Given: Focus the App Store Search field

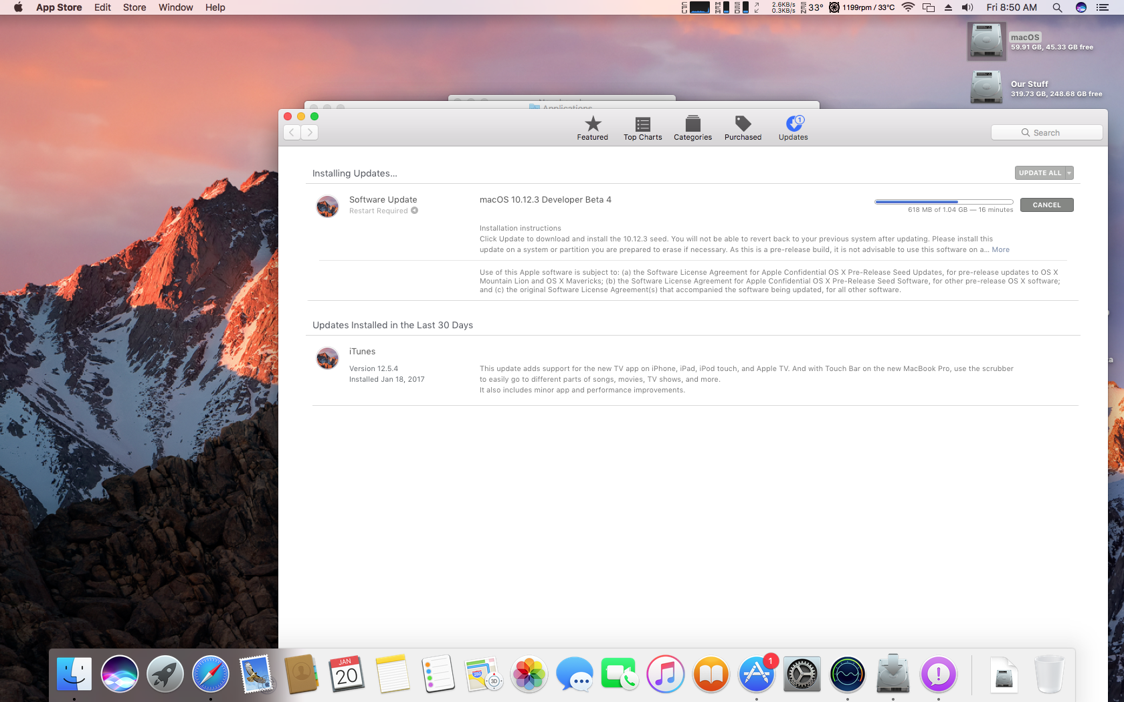Looking at the screenshot, I should [1046, 132].
